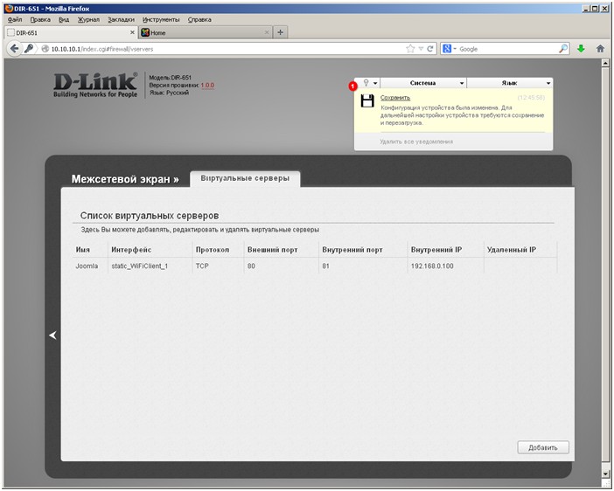Click the red notification badge
Screen dimensions: 614x491
pos(352,86)
